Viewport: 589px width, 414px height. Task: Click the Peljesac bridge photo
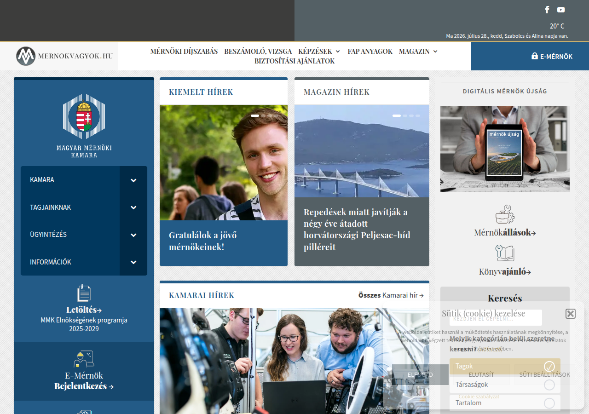tap(362, 151)
